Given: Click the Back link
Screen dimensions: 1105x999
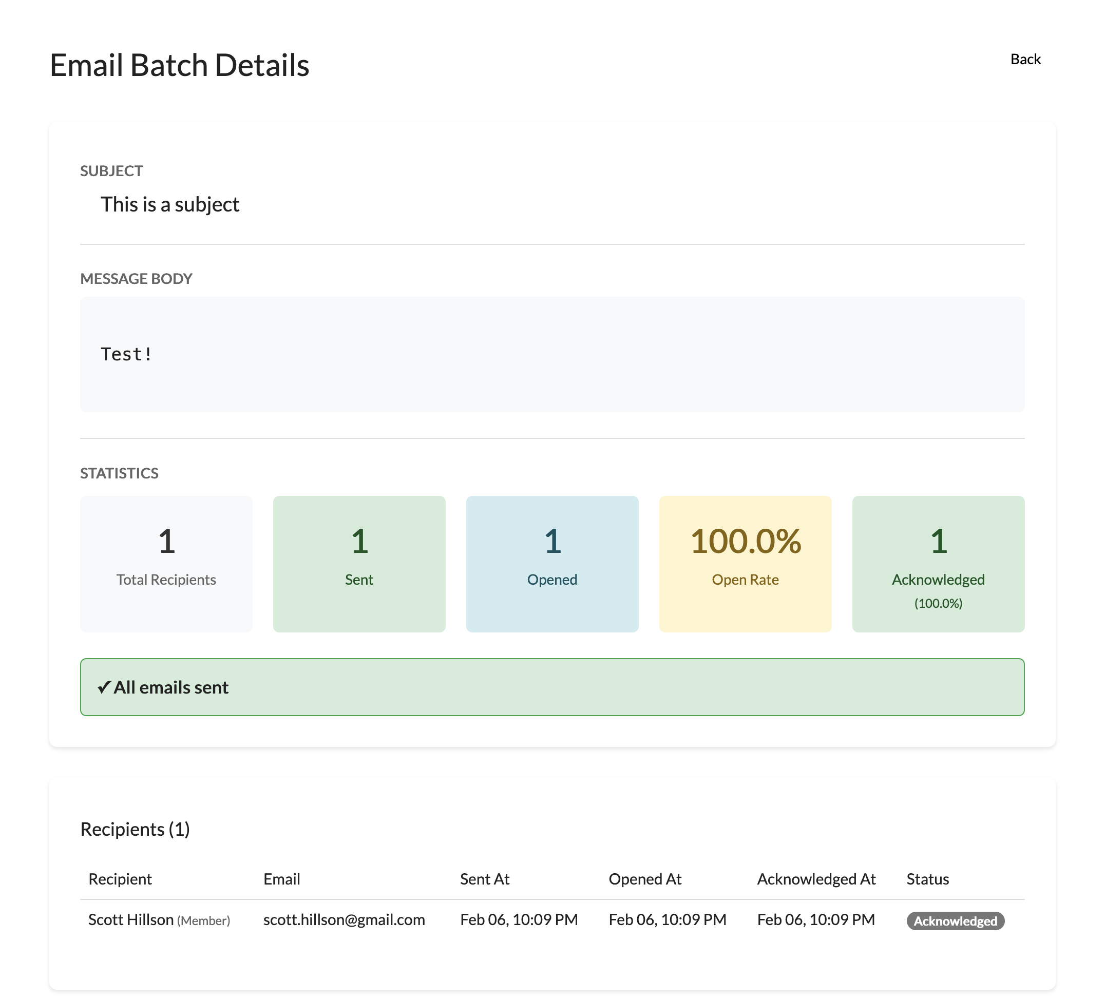Looking at the screenshot, I should coord(1025,59).
